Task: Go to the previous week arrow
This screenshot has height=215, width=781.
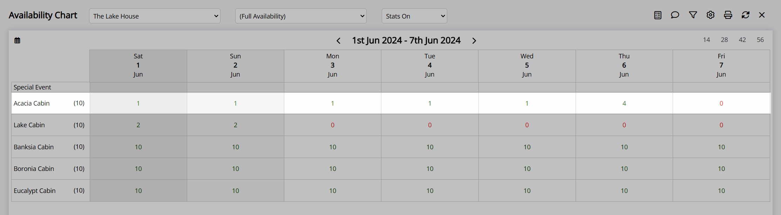Action: click(x=338, y=41)
